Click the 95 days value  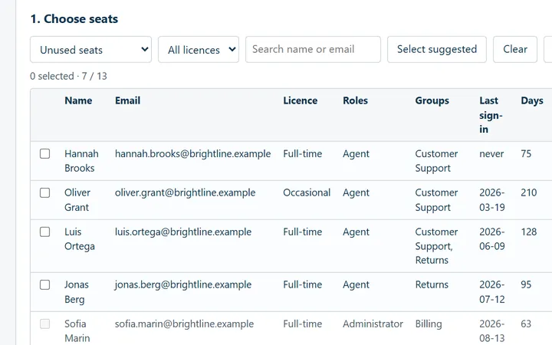click(x=526, y=284)
